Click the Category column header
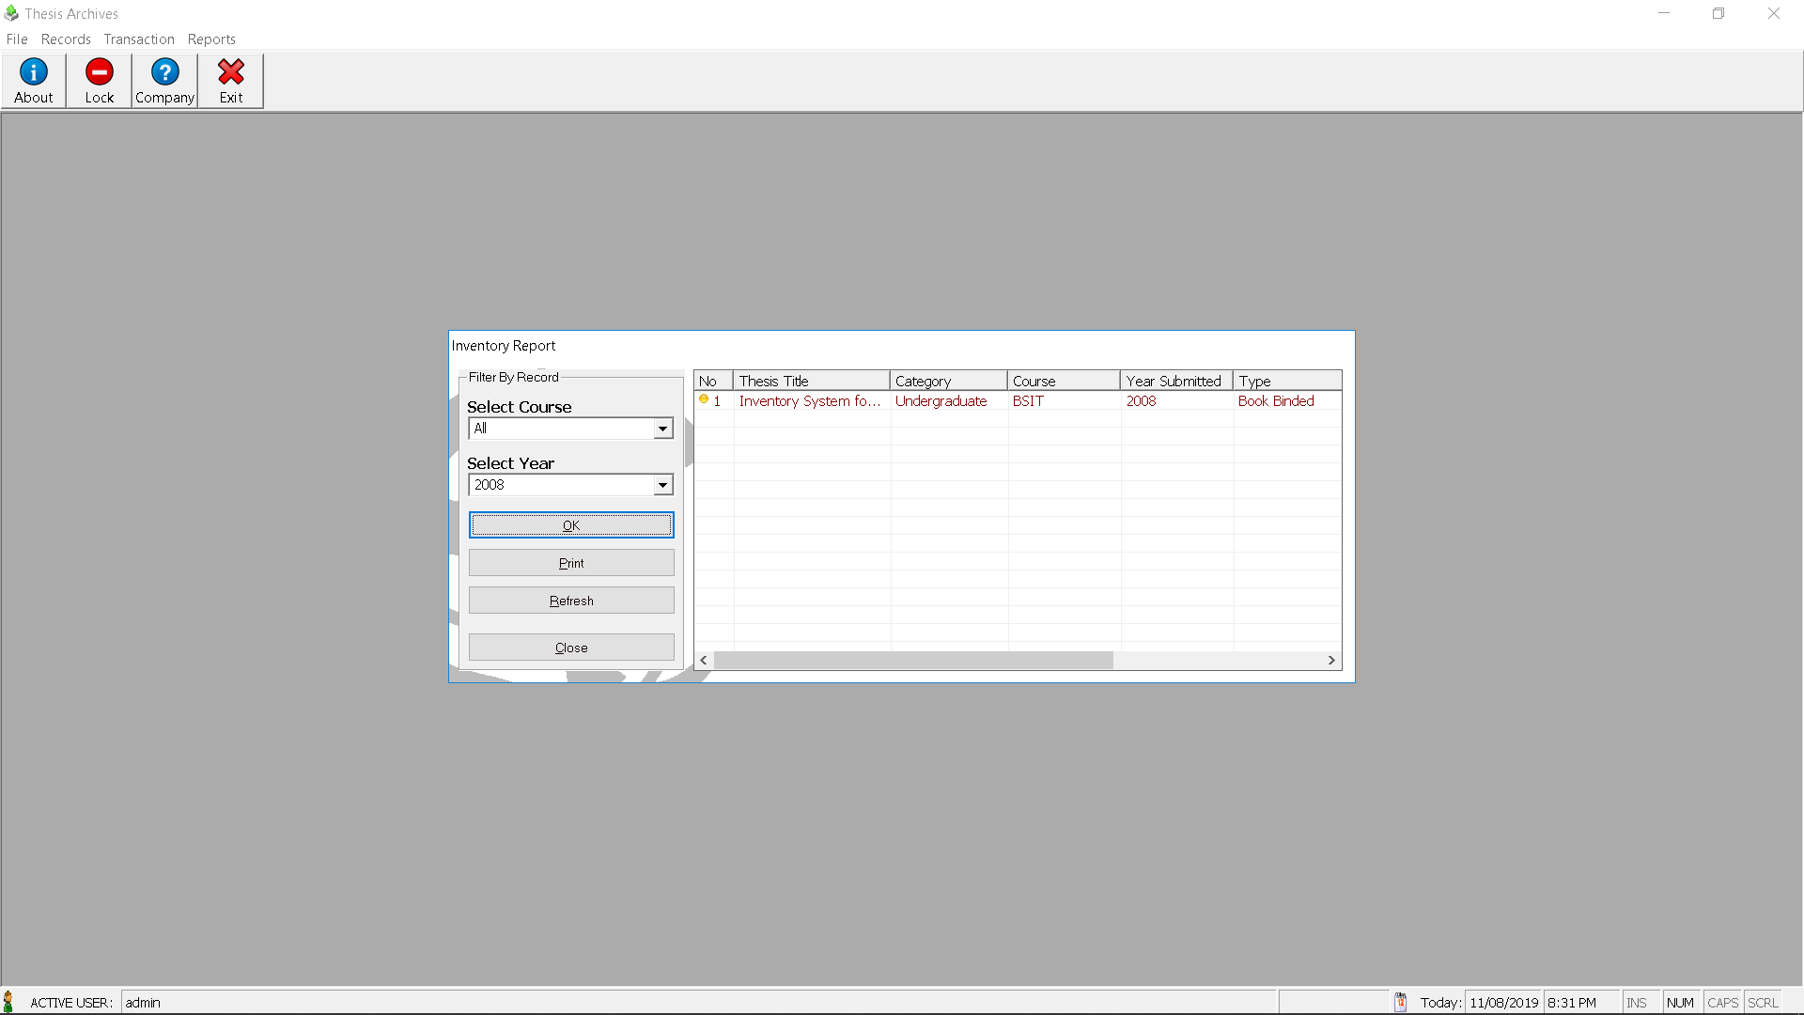Screen dimensions: 1804x1015 click(x=949, y=381)
